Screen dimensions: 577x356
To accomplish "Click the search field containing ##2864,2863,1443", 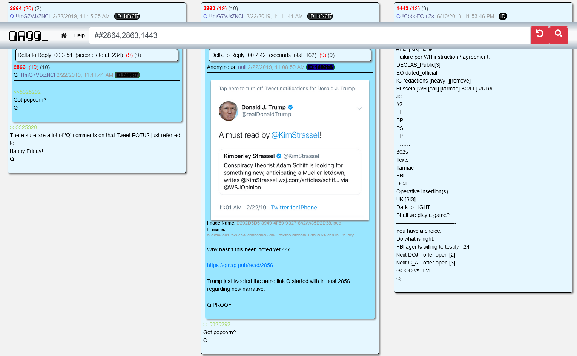I will click(x=309, y=35).
